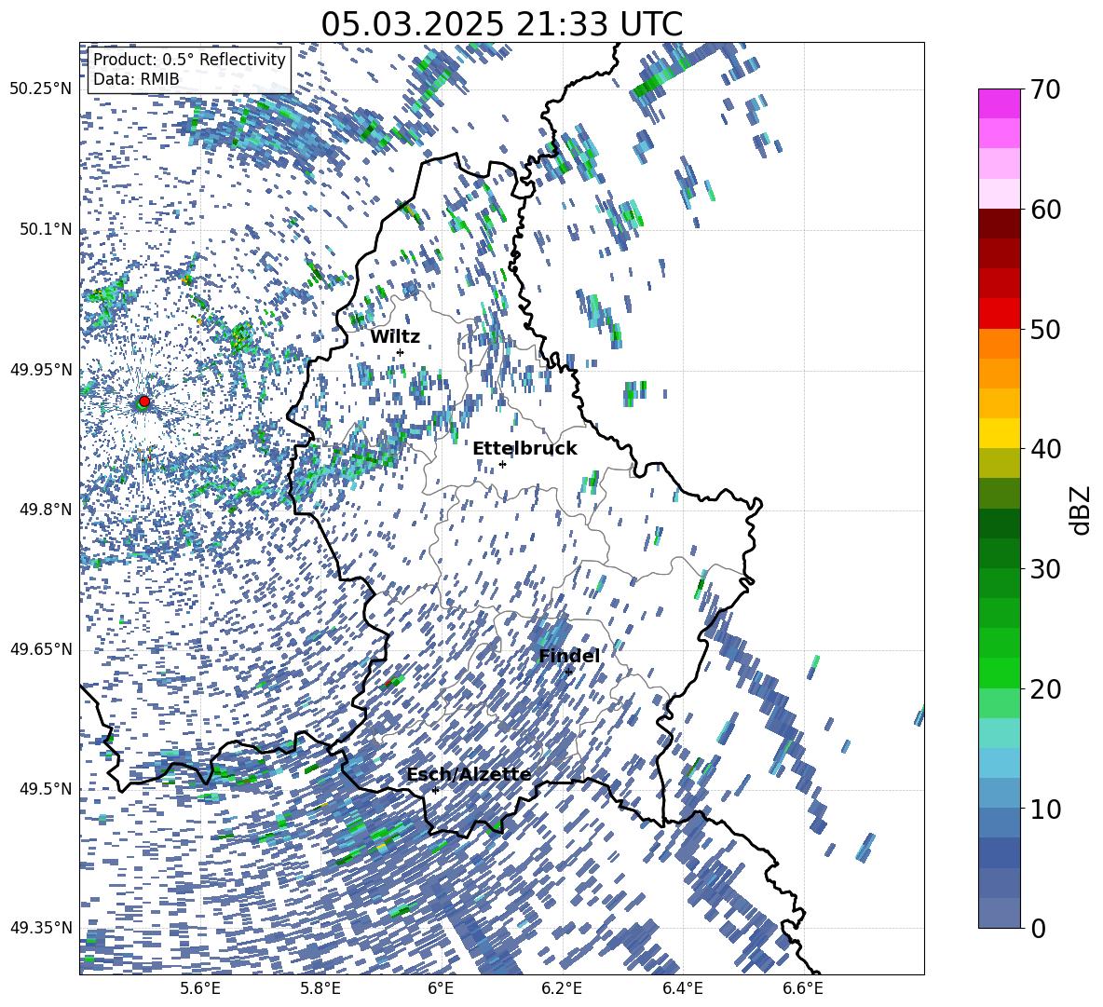Viewport: 1103px width, 1007px height.
Task: Click the 6.2°E longitude label
Action: [562, 988]
